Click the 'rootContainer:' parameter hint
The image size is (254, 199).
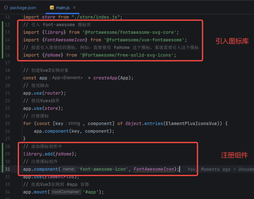[66, 192]
